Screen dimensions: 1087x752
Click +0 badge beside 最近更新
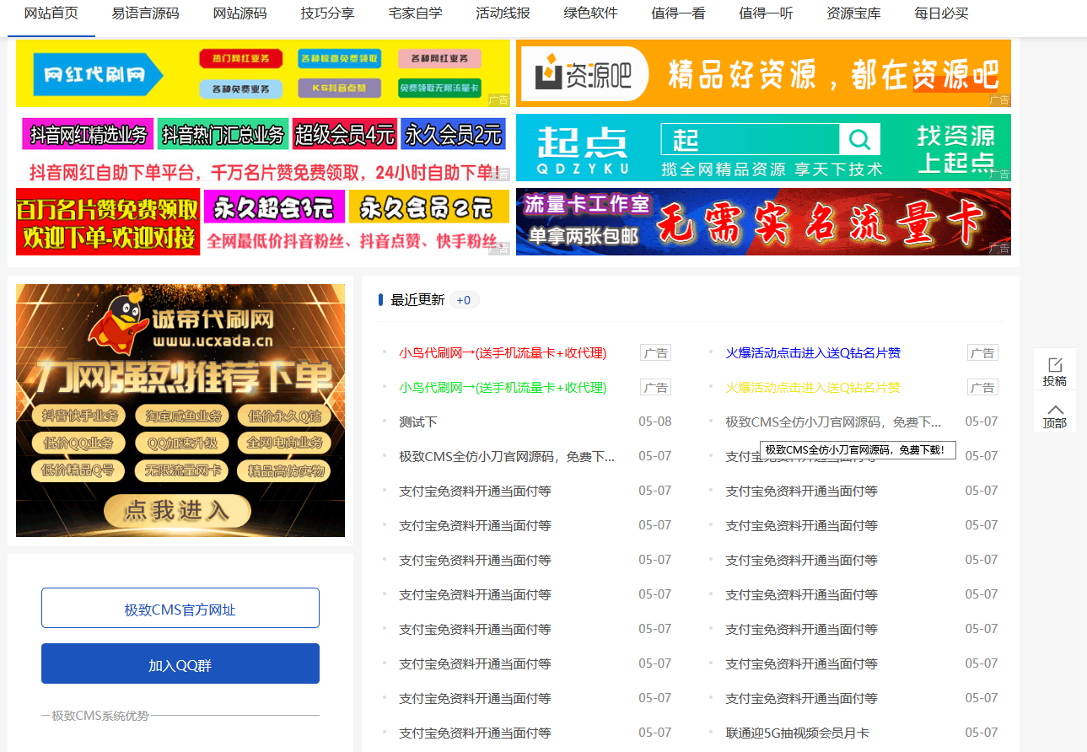(x=465, y=300)
